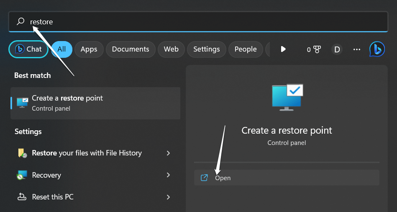Select the Documents filter tab
Screen dimensions: 397x212
(131, 49)
